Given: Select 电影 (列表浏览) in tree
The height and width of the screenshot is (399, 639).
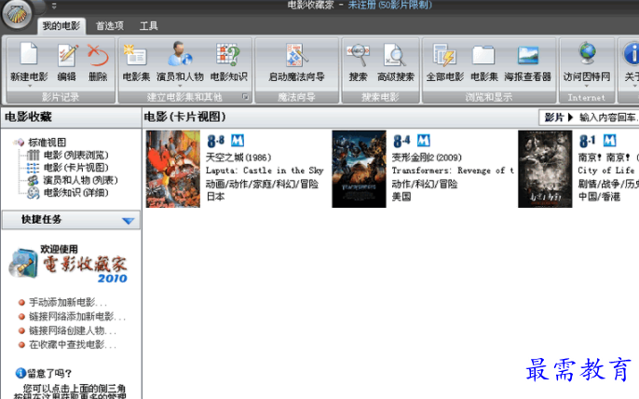Looking at the screenshot, I should pyautogui.click(x=75, y=155).
